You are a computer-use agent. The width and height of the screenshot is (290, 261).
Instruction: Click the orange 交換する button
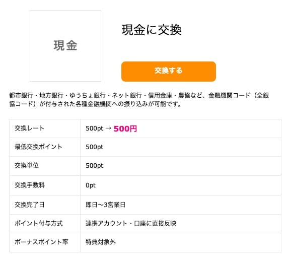click(x=169, y=72)
